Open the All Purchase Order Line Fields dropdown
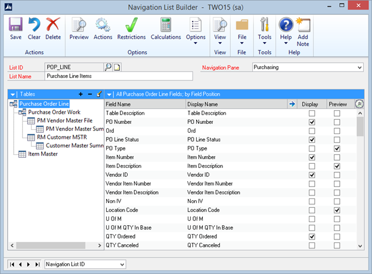Screen dimensions: 372x274 (109, 95)
